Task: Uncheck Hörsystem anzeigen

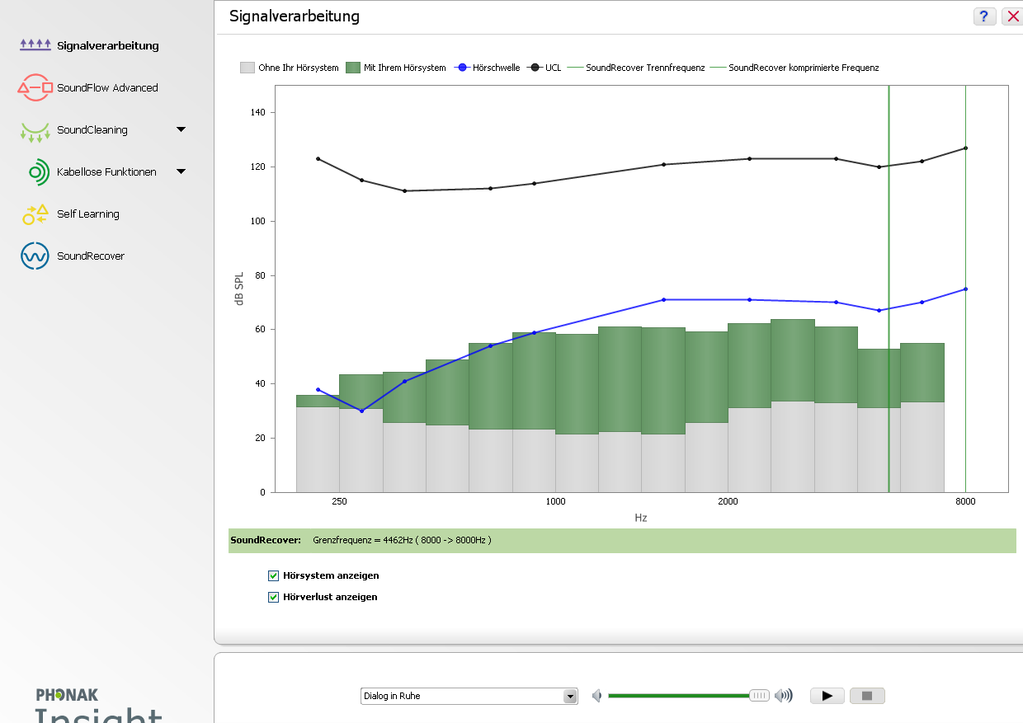Action: [274, 575]
